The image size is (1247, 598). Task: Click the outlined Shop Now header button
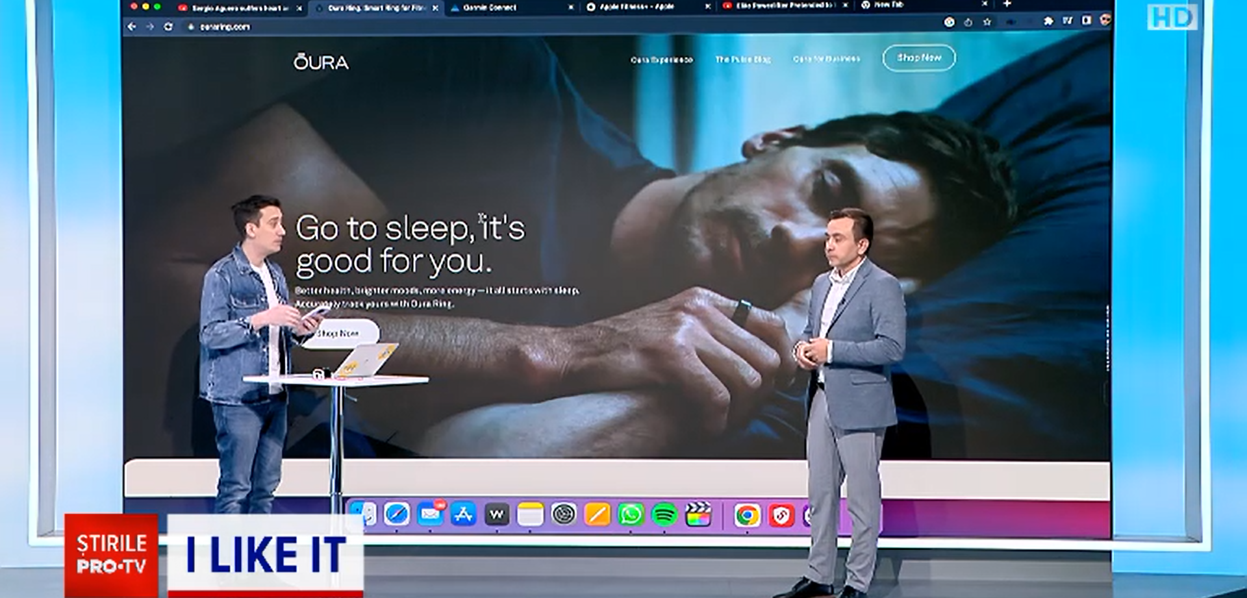coord(918,58)
